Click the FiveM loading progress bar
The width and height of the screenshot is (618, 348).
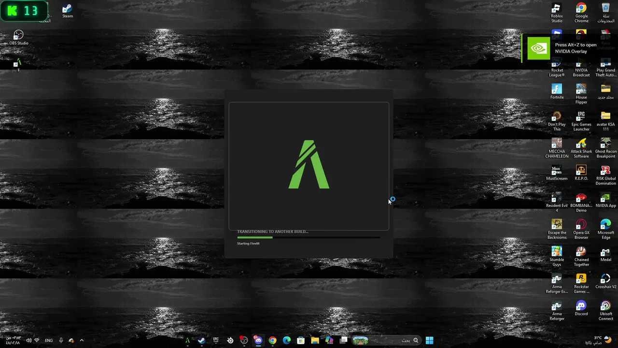coord(309,237)
